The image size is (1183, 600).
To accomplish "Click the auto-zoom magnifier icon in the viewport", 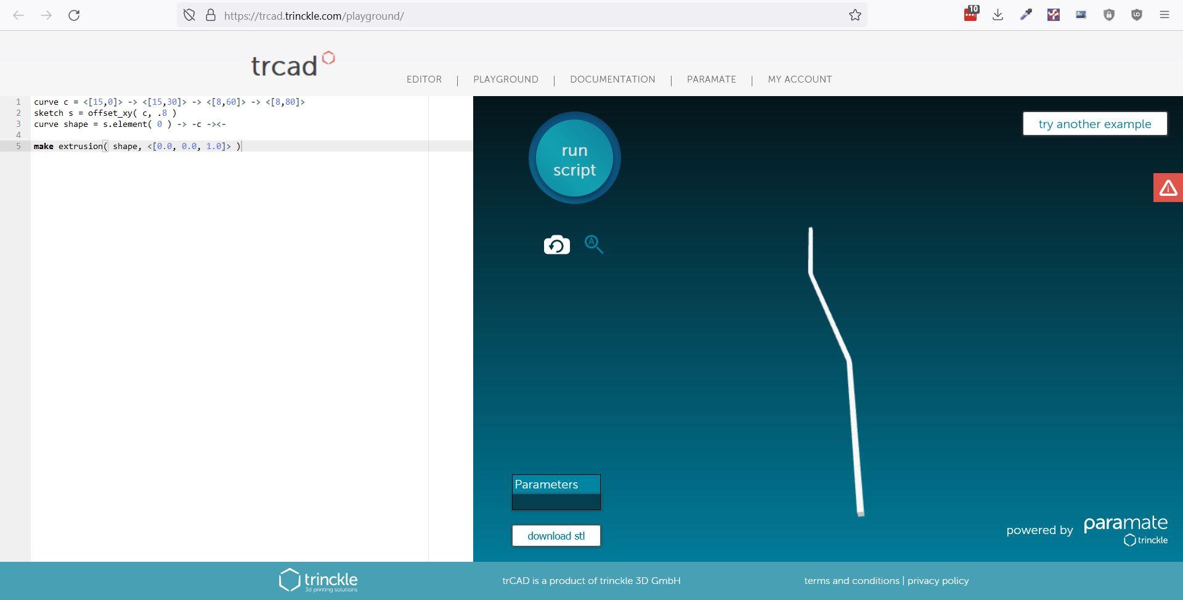I will [593, 244].
